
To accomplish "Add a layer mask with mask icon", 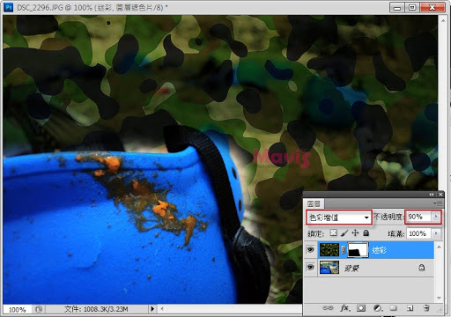I will tap(361, 308).
